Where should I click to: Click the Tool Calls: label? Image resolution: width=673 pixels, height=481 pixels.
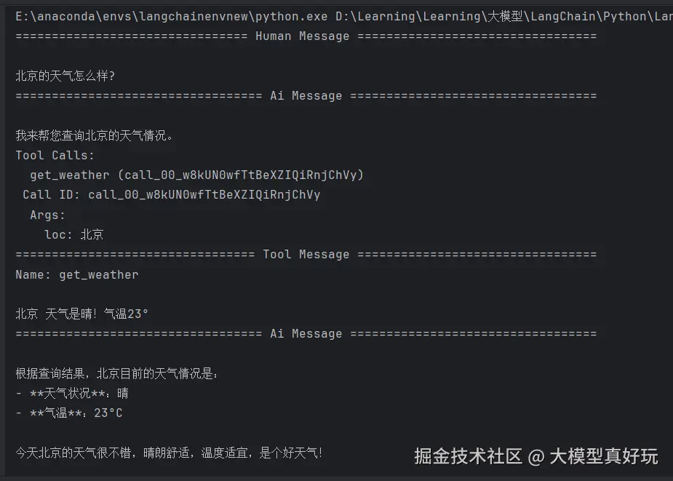coord(55,155)
